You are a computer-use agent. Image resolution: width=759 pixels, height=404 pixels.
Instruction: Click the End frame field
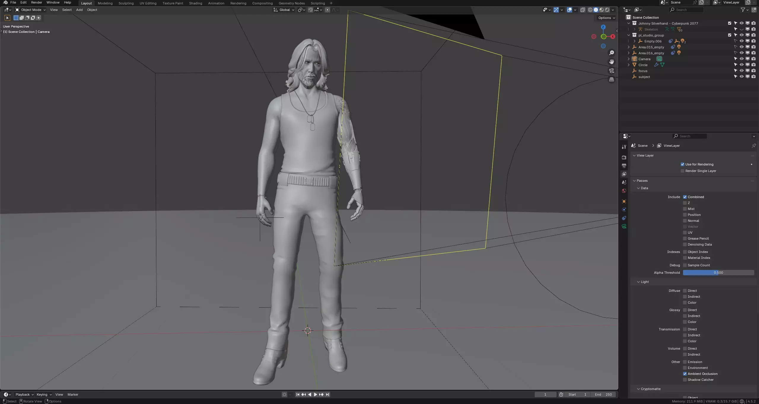(x=603, y=395)
